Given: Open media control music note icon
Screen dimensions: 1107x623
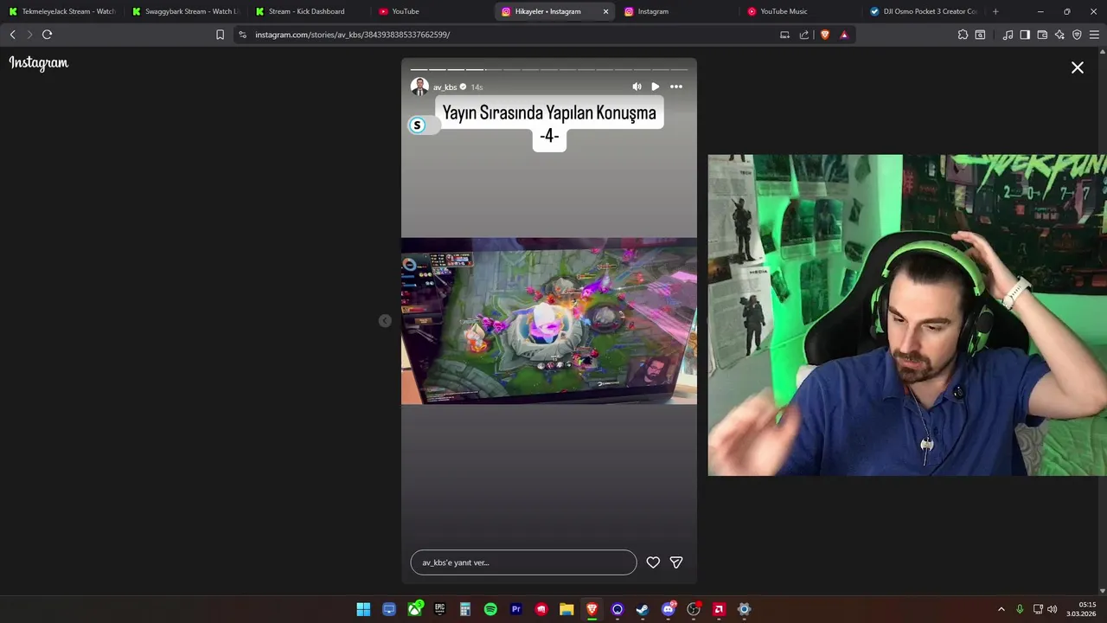Looking at the screenshot, I should point(1008,35).
